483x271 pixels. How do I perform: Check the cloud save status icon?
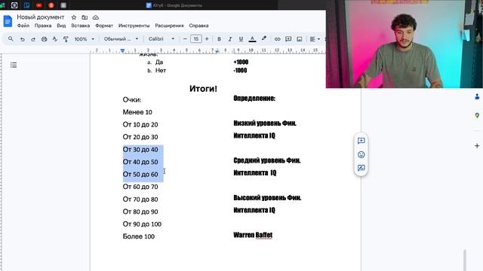pyautogui.click(x=96, y=17)
